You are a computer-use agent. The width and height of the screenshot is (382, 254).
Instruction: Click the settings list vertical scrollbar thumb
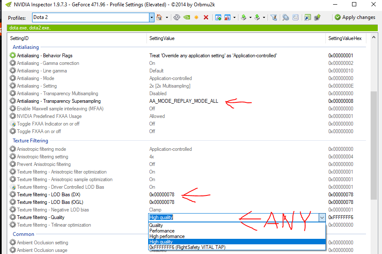click(x=374, y=145)
